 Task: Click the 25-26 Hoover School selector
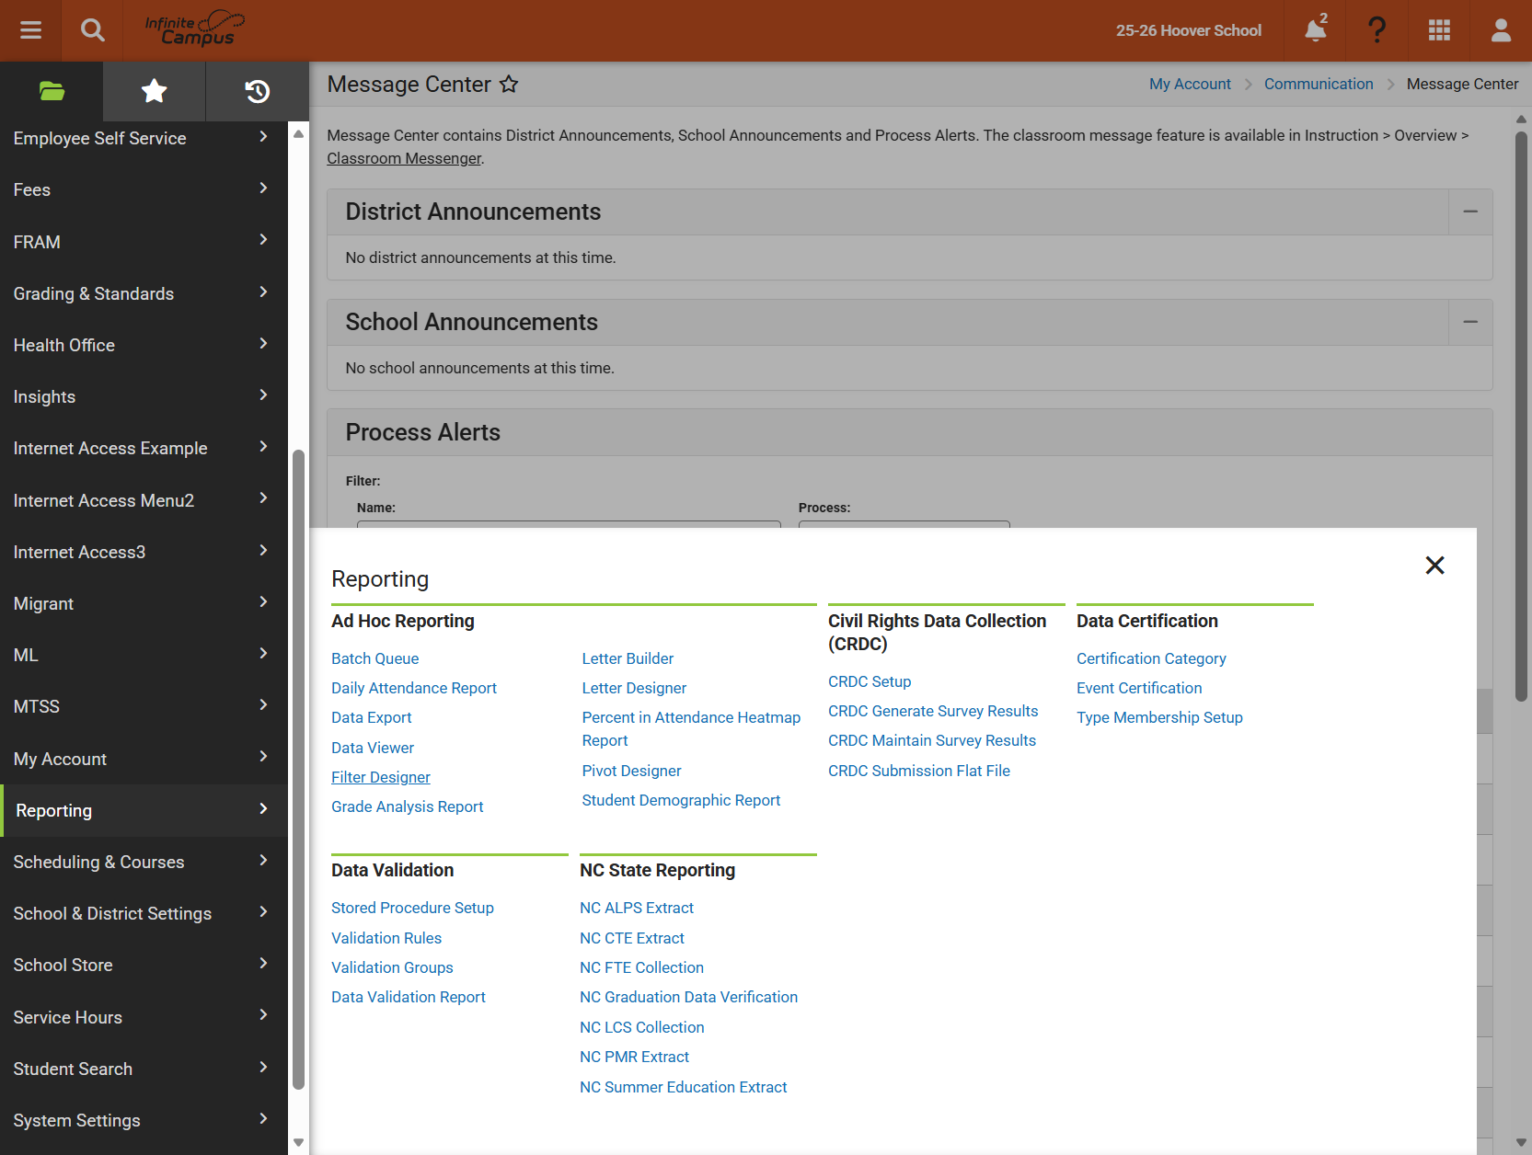[x=1189, y=30]
